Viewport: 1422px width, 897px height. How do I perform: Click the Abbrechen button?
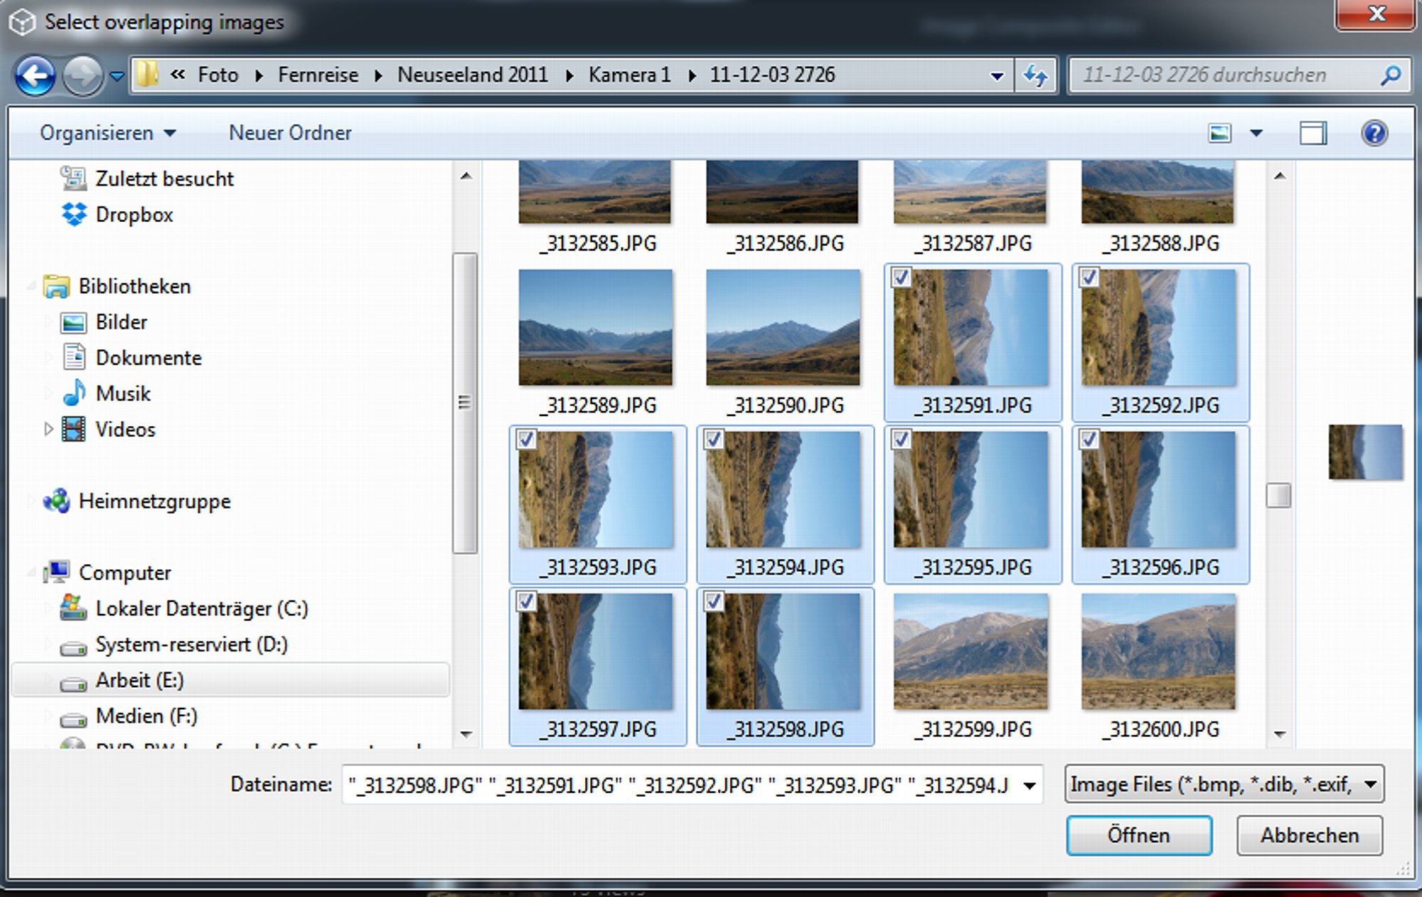pyautogui.click(x=1310, y=835)
